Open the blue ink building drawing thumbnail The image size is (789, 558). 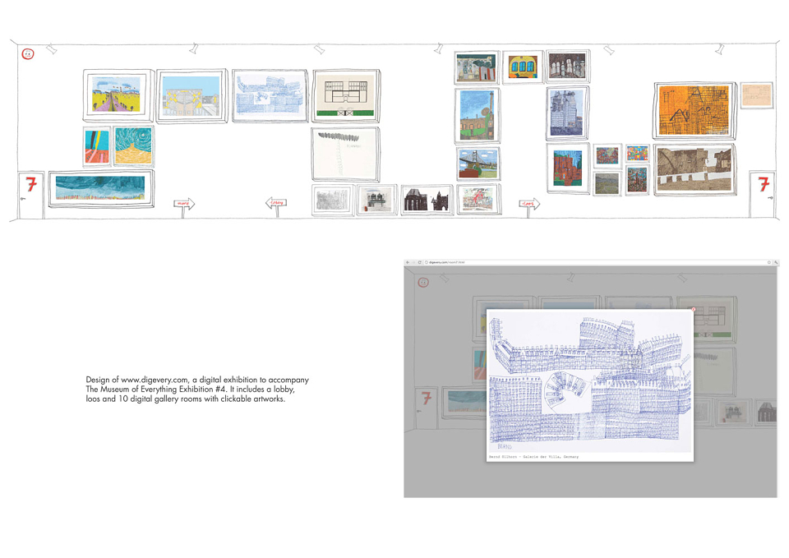(x=270, y=95)
